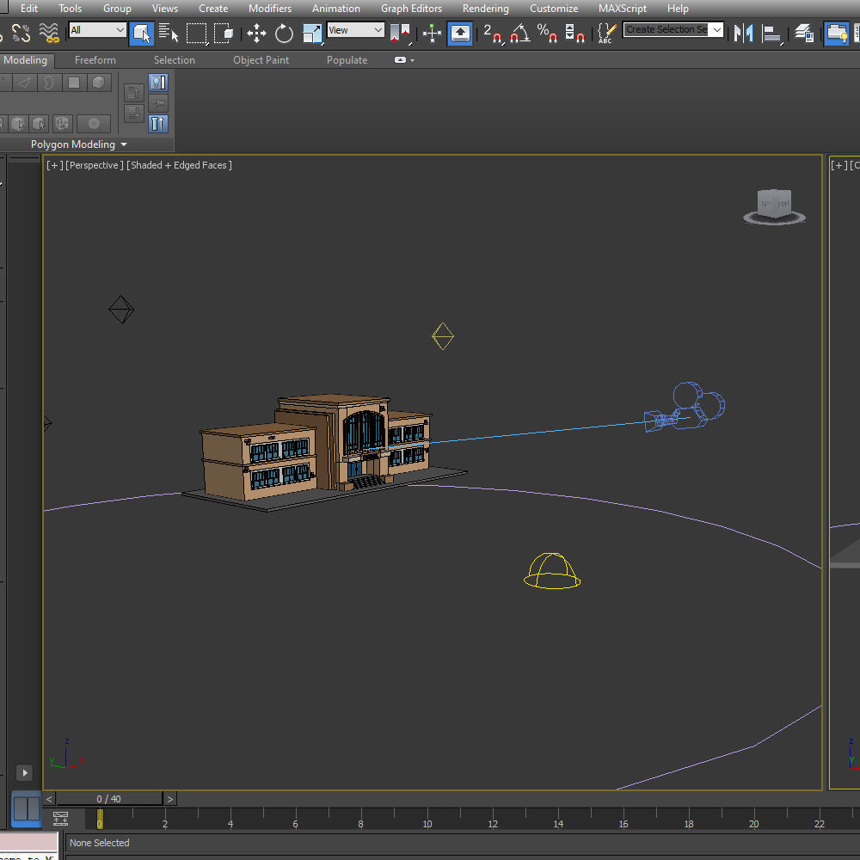Click the Element sub-object cube icon

pyautogui.click(x=99, y=83)
